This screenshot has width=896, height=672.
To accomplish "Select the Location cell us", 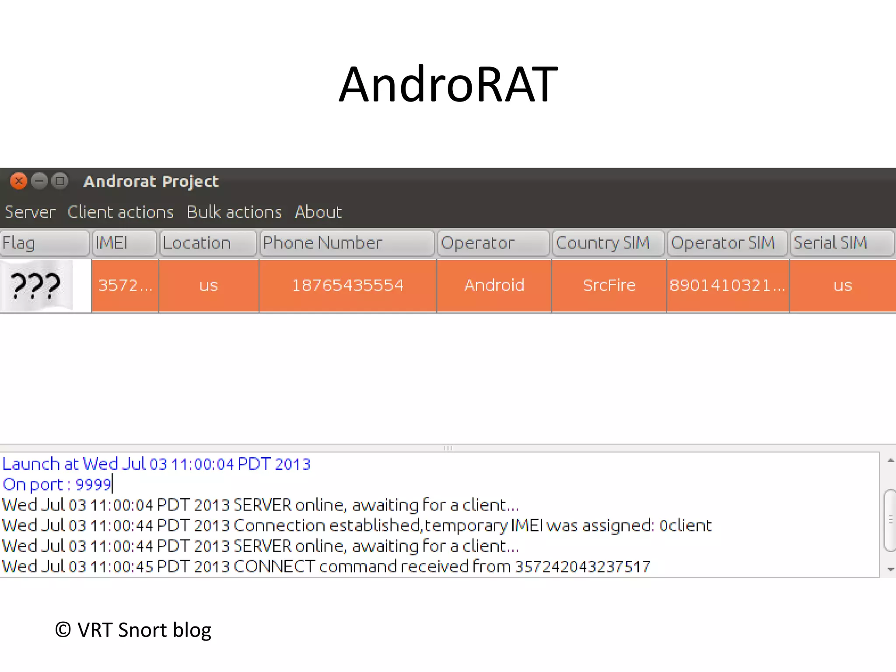I will [x=209, y=285].
